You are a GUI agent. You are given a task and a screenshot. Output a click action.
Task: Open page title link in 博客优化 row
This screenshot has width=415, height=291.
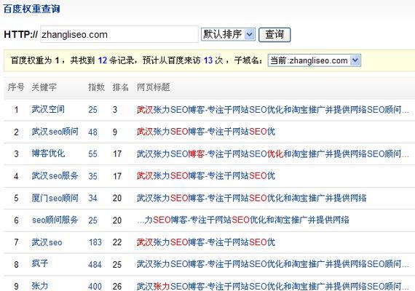(x=273, y=154)
